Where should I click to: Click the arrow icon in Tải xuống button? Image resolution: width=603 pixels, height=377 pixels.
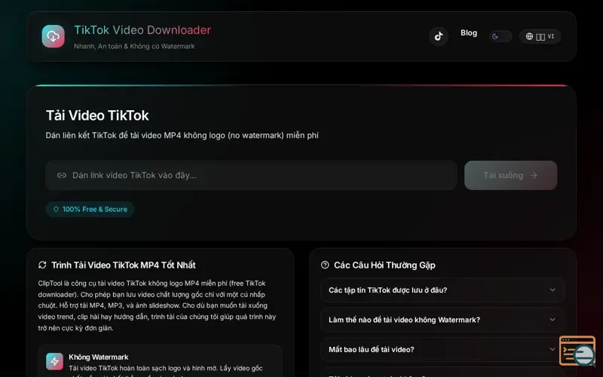coord(534,176)
